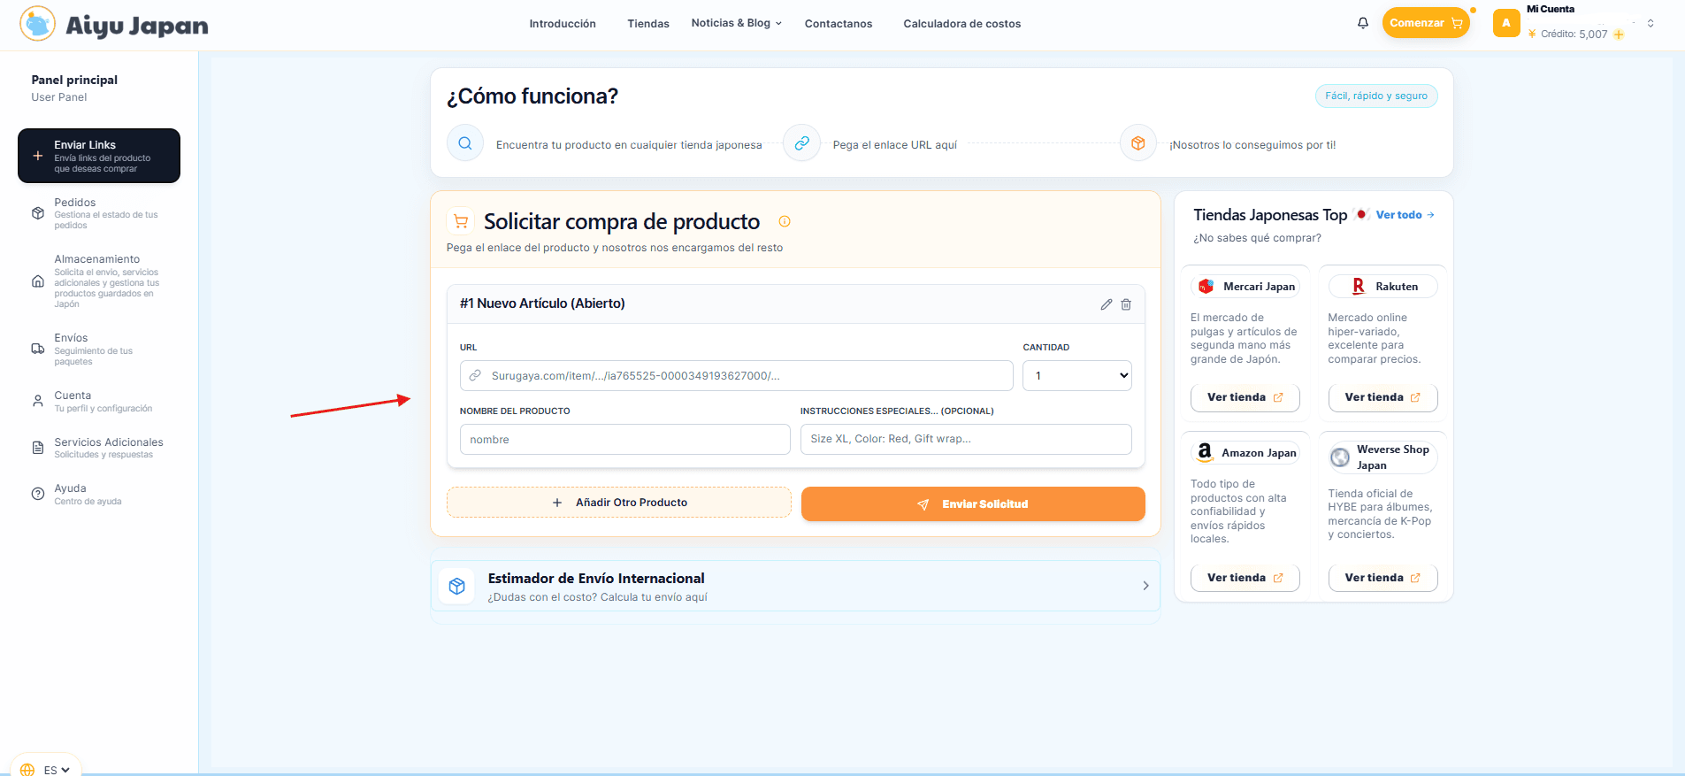The image size is (1685, 776).
Task: Expand the Mi Cuenta account menu arrows
Action: pos(1650,23)
